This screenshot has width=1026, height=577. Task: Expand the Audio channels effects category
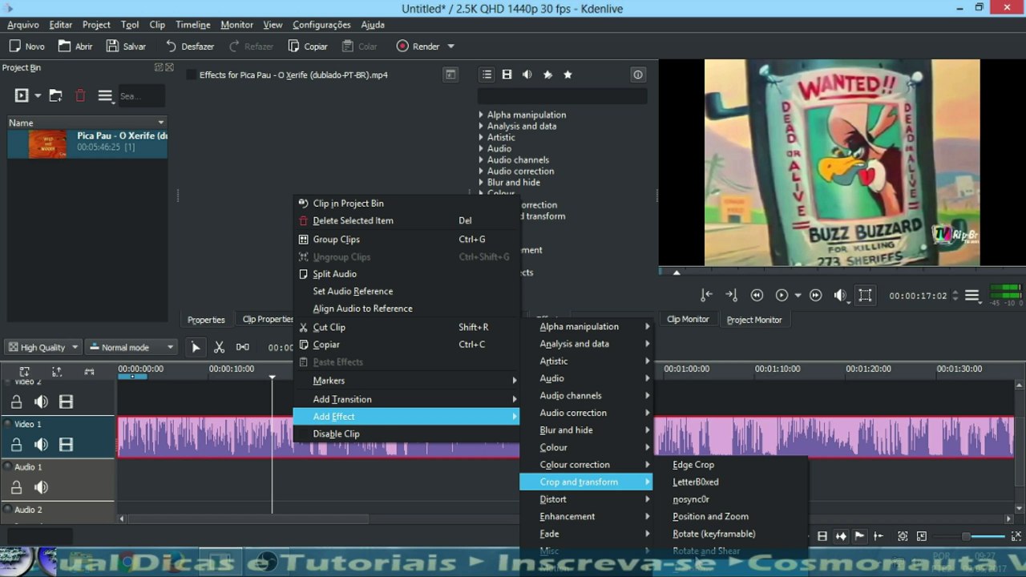coord(481,159)
